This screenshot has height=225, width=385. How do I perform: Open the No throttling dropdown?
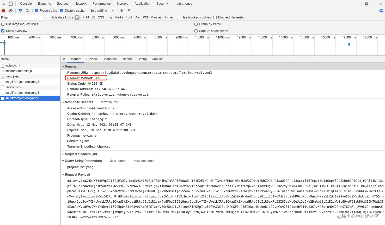102,11
